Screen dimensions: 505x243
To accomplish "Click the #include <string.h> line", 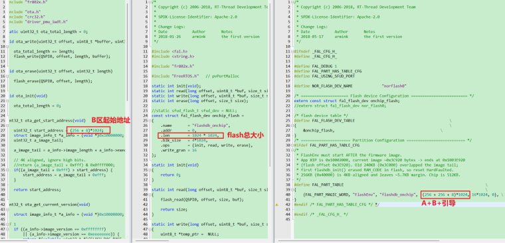I will tap(173, 56).
